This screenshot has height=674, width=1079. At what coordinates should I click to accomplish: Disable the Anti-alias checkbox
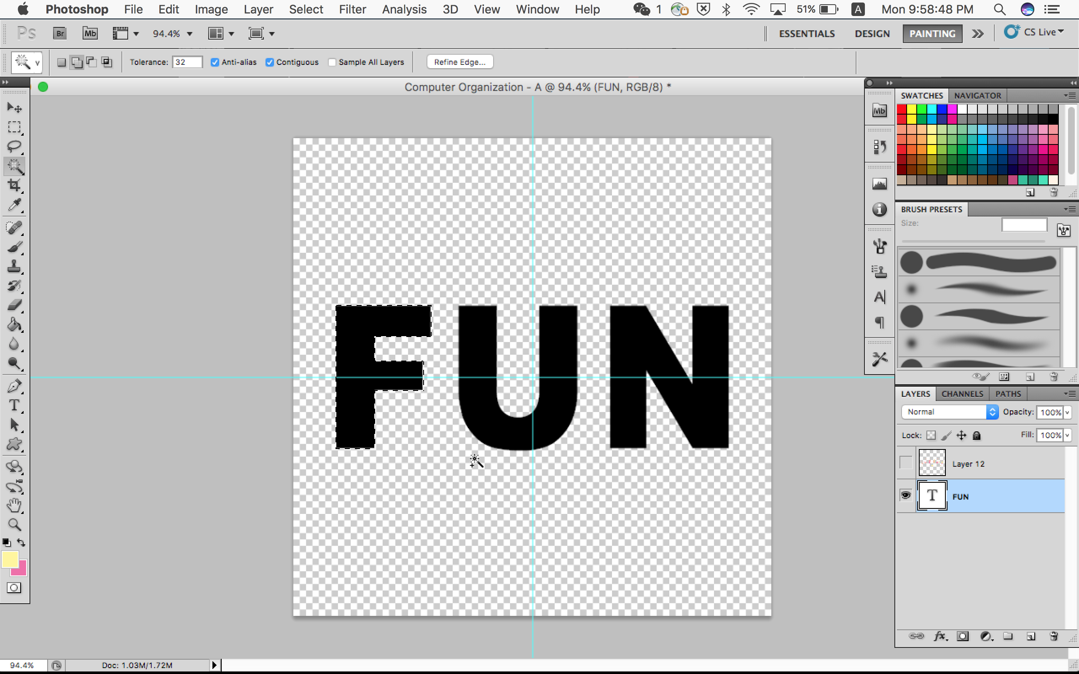click(x=215, y=62)
